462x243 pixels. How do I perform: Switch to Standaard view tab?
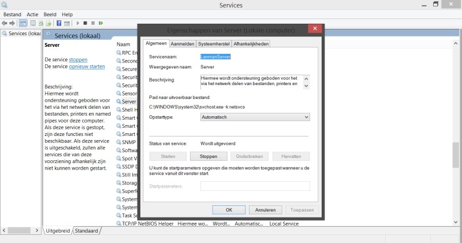point(86,231)
